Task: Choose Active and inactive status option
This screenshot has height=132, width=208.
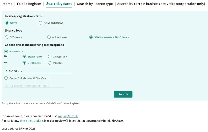Action: tap(40, 23)
